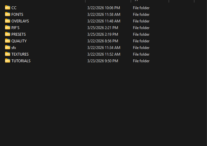207x146 pixels.
Task: Click "File folder" type in TEXTURES row
Action: [141, 54]
